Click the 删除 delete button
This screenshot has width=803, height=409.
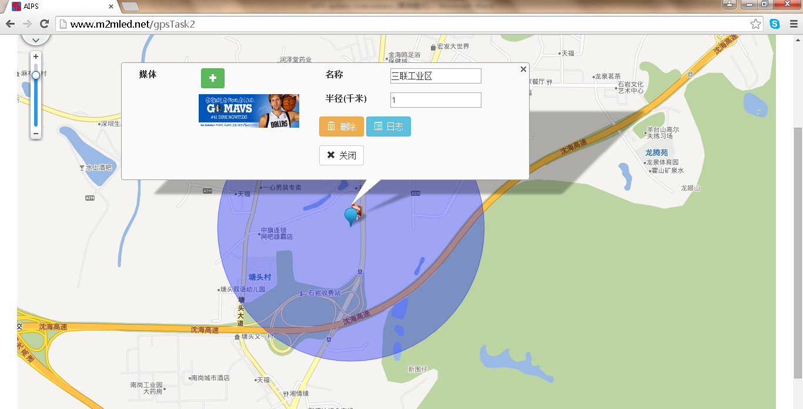coord(342,127)
